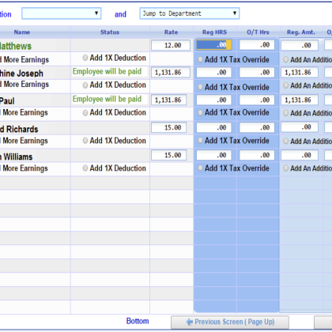
Task: Click the Name column header
Action: tap(22, 32)
